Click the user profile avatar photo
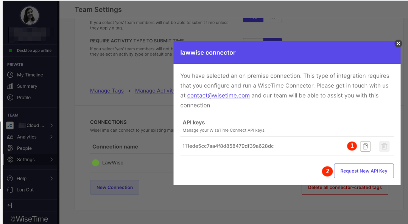 (30, 16)
